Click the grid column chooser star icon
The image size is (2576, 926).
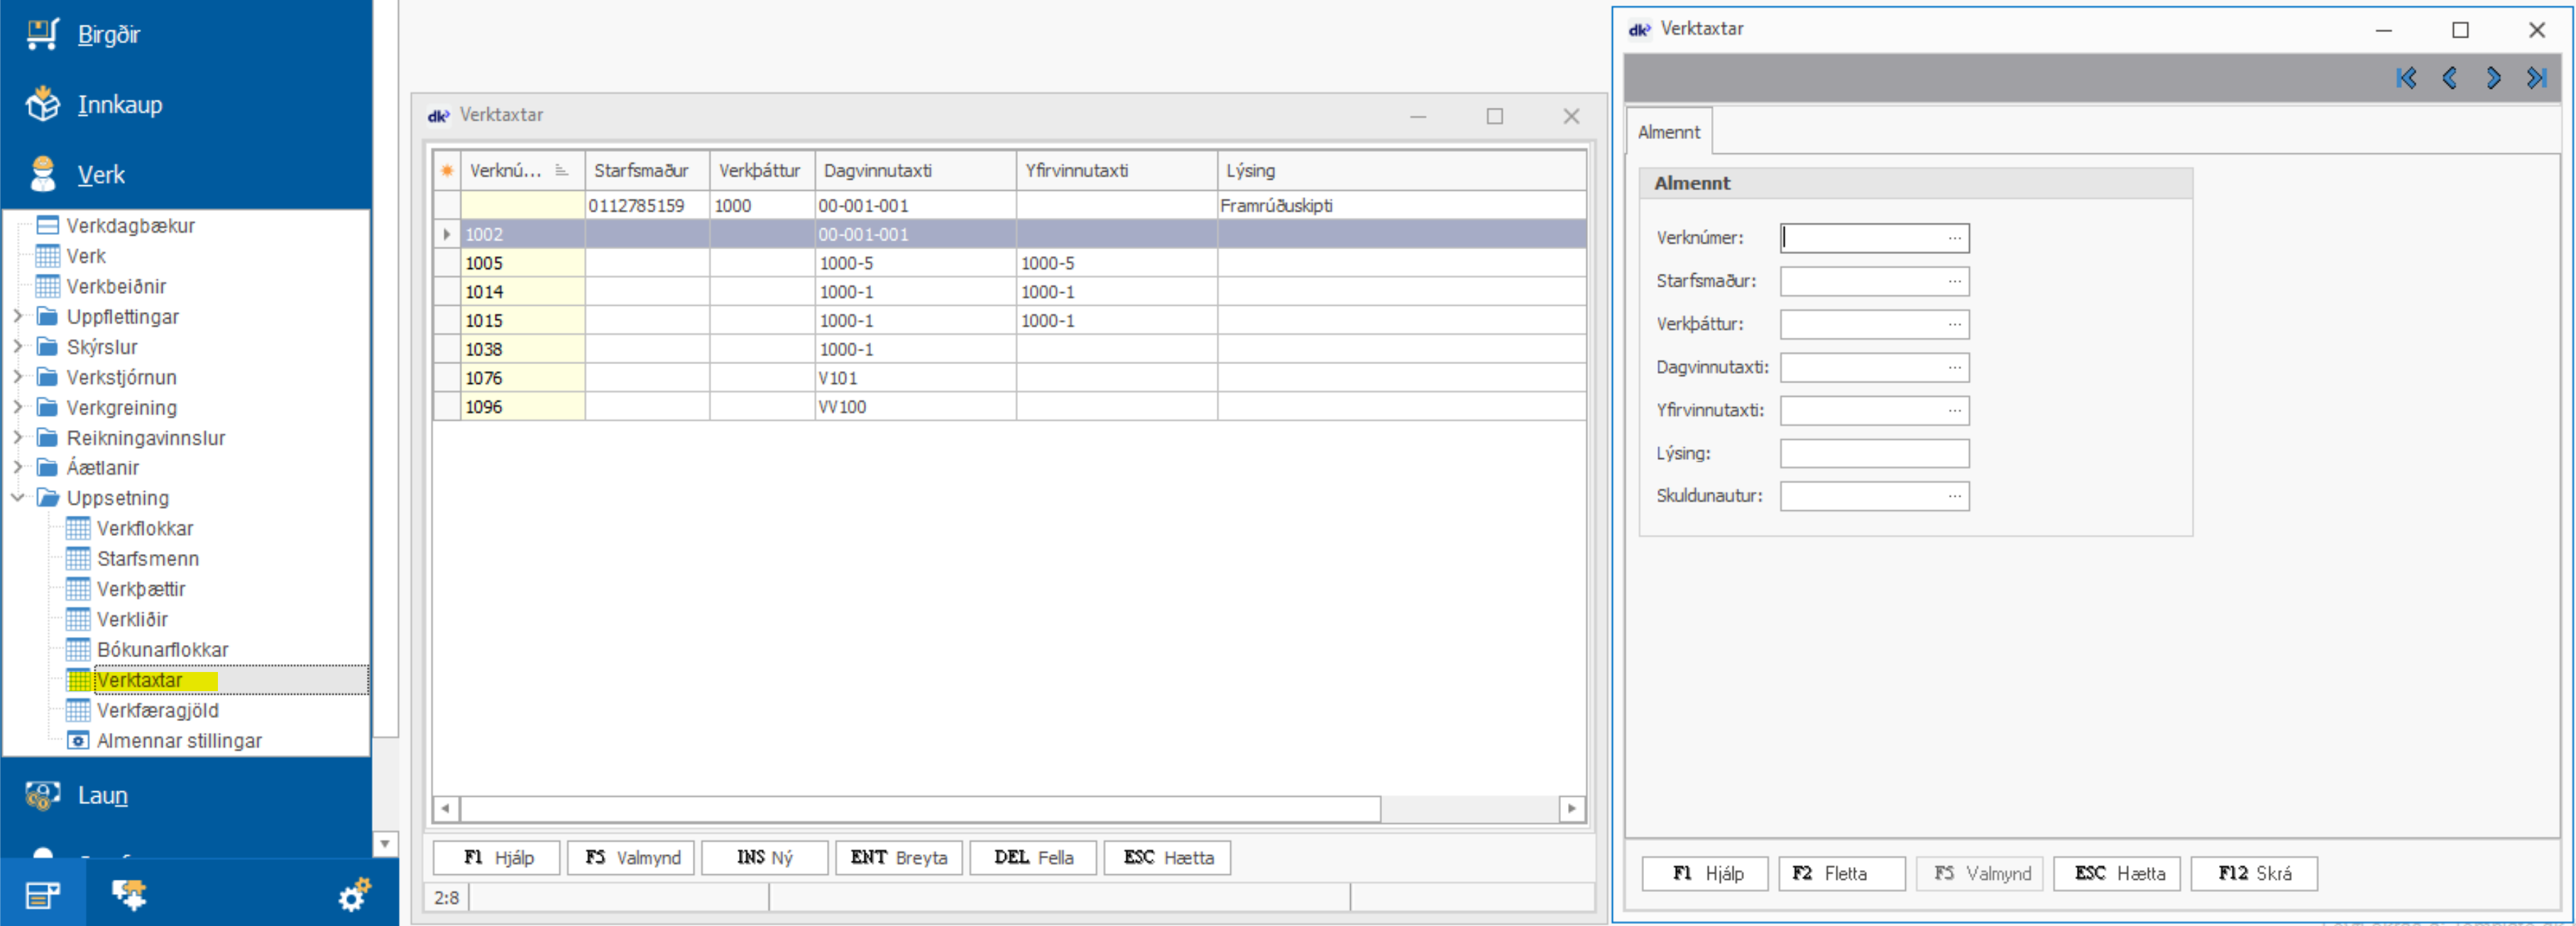coord(447,171)
